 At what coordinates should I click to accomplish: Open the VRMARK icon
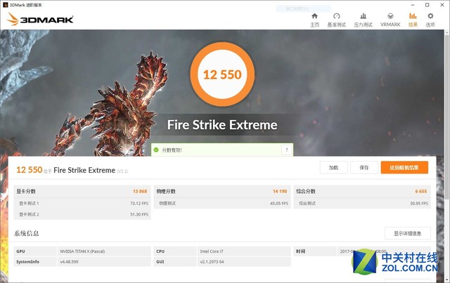[x=390, y=16]
